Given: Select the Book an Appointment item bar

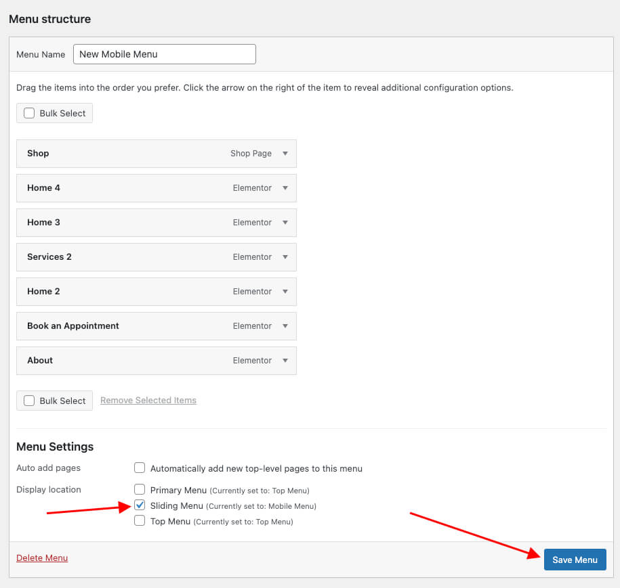Looking at the screenshot, I should pyautogui.click(x=136, y=326).
